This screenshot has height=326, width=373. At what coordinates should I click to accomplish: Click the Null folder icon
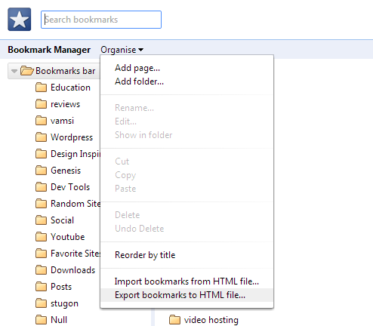tap(41, 320)
